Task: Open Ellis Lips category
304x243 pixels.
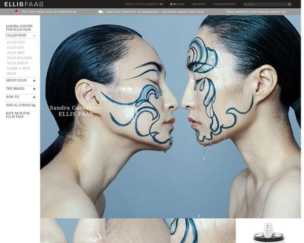Action: point(16,47)
